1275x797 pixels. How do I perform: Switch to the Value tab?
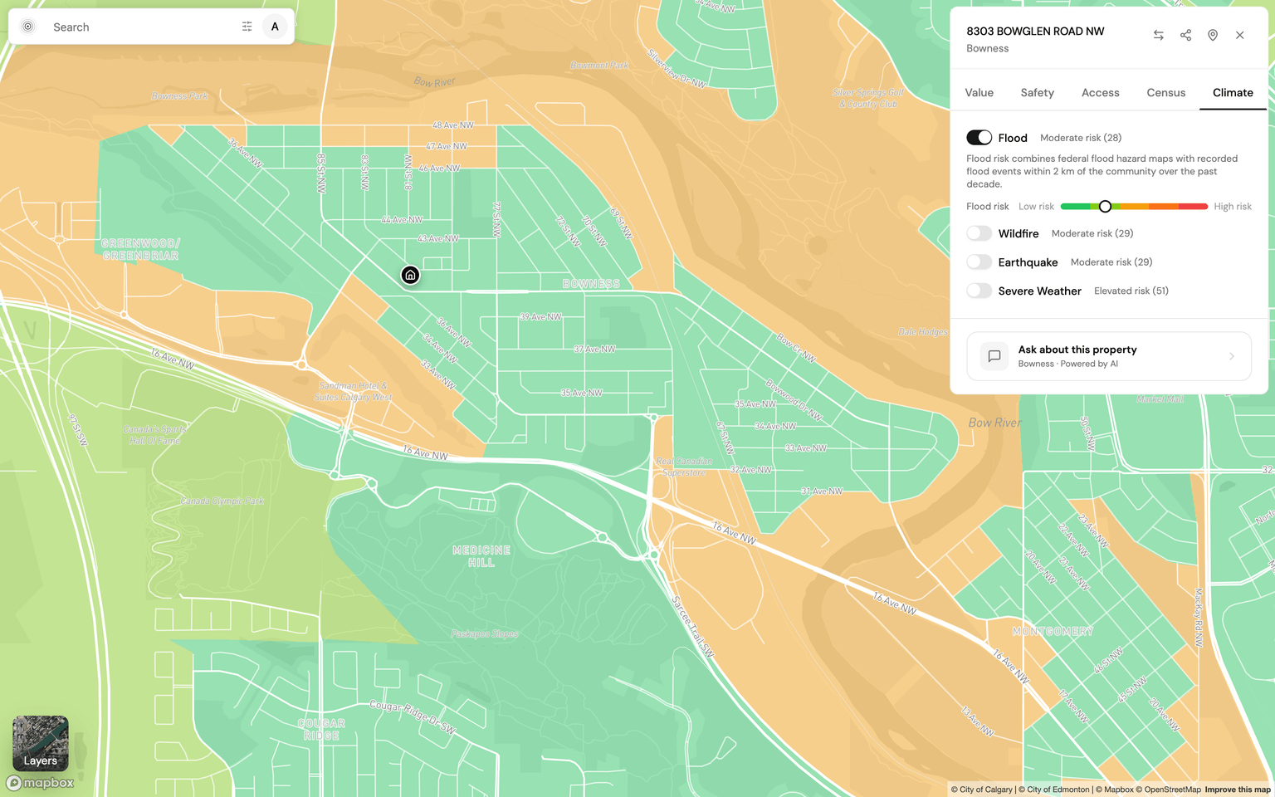point(979,92)
